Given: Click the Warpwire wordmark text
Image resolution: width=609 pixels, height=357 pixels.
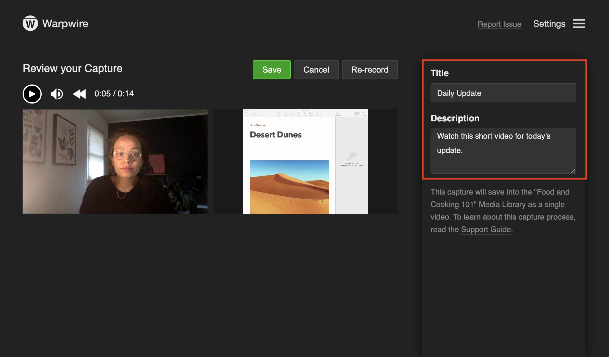Looking at the screenshot, I should (65, 24).
